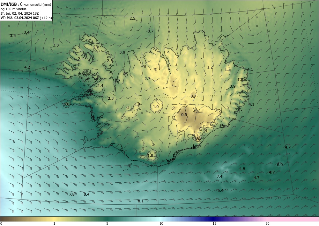The height and width of the screenshot is (226, 319).
Task: Select the "IT: þri. 02. 04. 2024 18Z" line
Action: pos(19,13)
